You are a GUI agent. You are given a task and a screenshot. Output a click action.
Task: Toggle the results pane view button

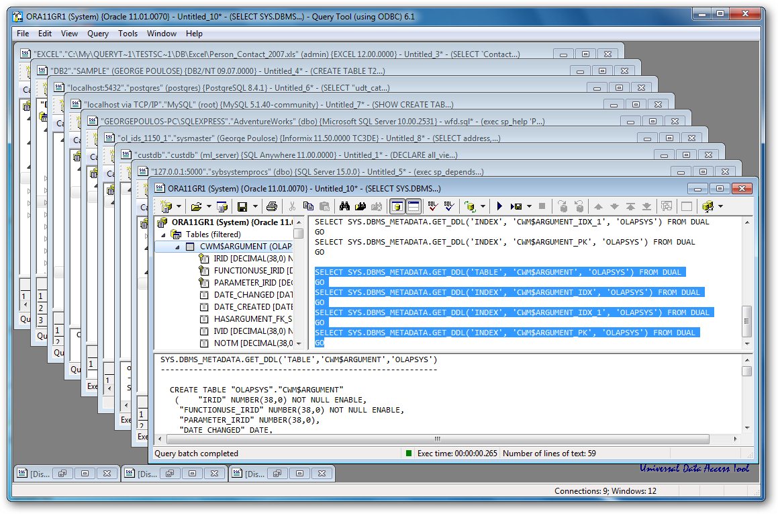(x=414, y=206)
